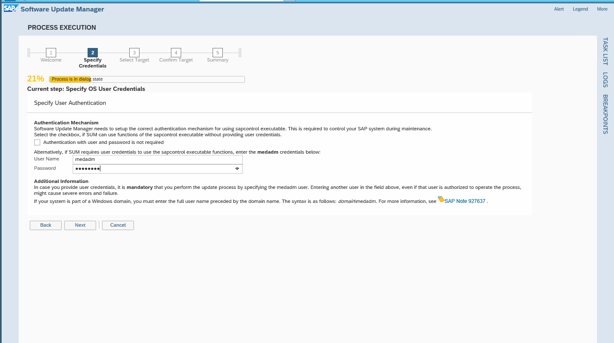This screenshot has height=343, width=614.
Task: Click the progress bar in dialog state
Action: point(147,79)
